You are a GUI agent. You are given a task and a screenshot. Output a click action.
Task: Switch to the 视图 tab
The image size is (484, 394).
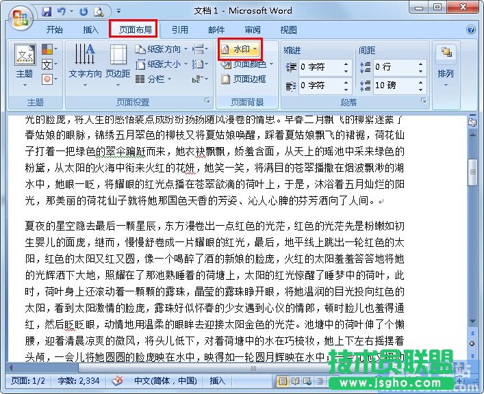pos(289,29)
